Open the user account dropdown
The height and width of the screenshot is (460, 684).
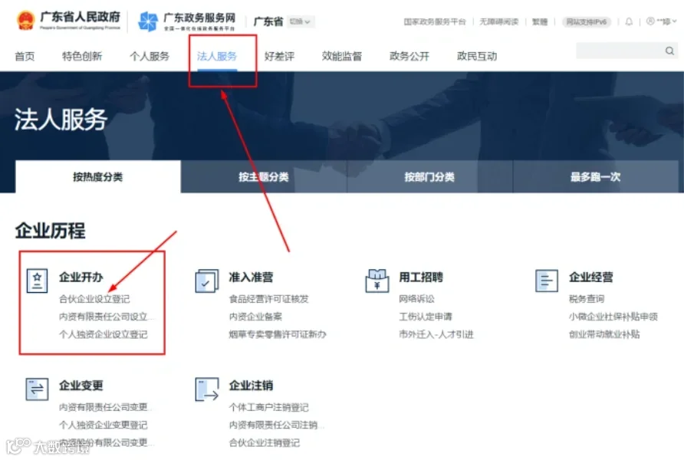[661, 21]
